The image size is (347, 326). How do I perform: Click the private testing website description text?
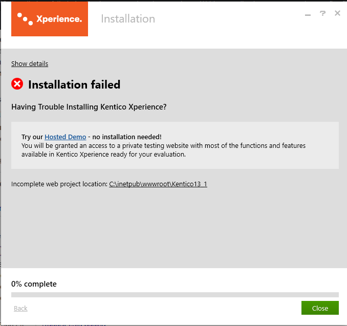click(164, 146)
